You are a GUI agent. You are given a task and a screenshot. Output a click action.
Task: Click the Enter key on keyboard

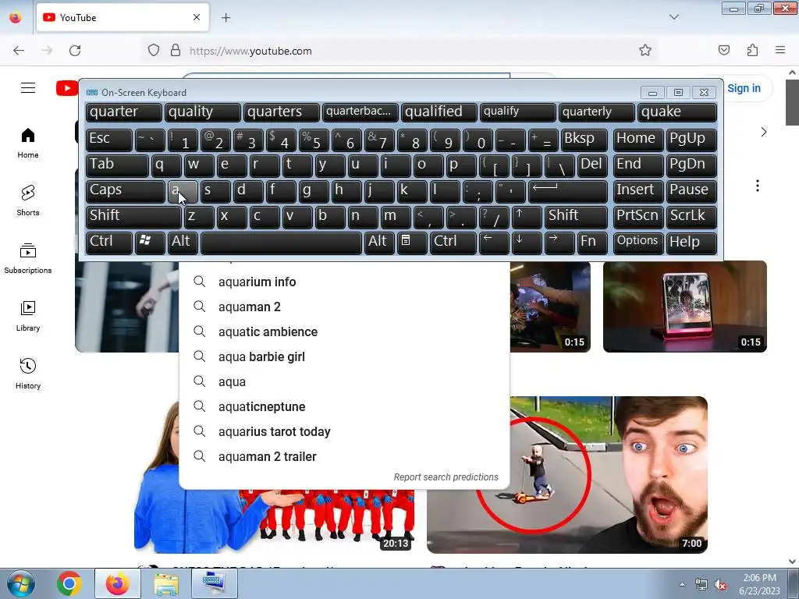[x=568, y=191]
